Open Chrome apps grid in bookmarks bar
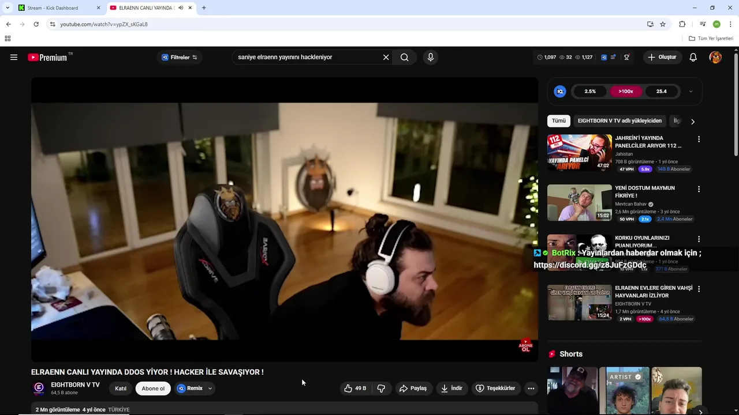The width and height of the screenshot is (739, 415). point(8,39)
